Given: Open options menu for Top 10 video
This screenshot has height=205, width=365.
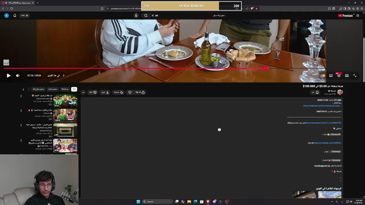Looking at the screenshot, I should tap(21, 96).
